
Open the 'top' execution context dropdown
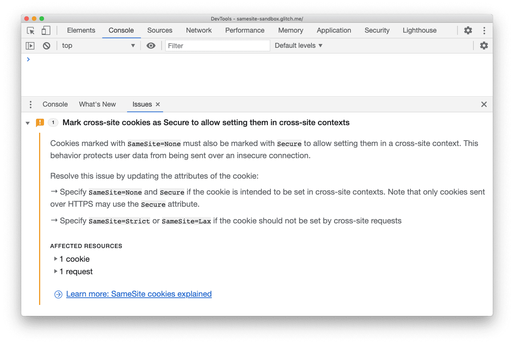98,45
